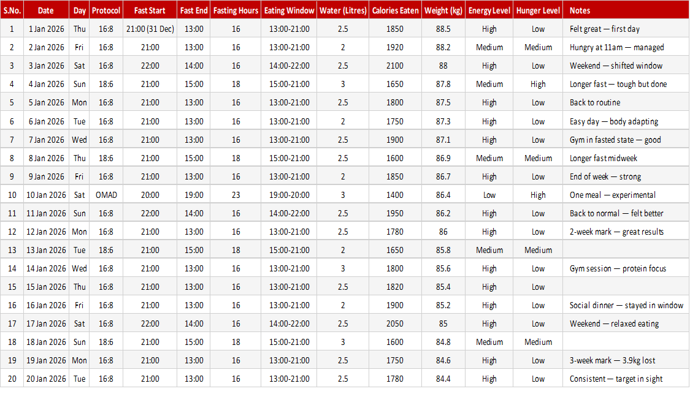Select the Fasting Hours column header
Viewport: 690px width, 405px height.
tap(236, 10)
